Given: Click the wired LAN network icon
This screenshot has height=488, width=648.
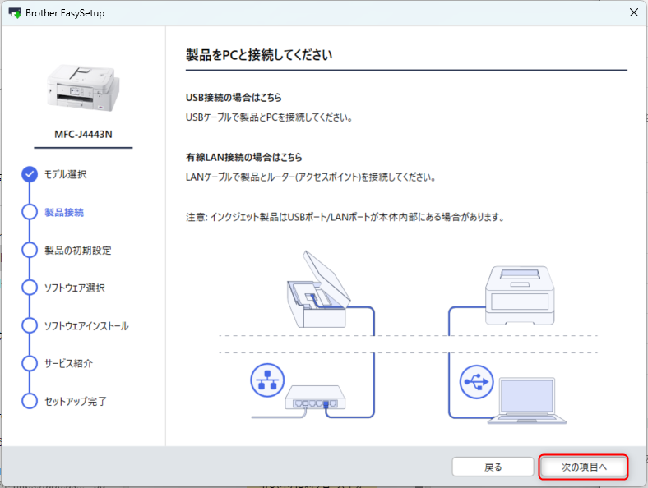Looking at the screenshot, I should tap(267, 380).
